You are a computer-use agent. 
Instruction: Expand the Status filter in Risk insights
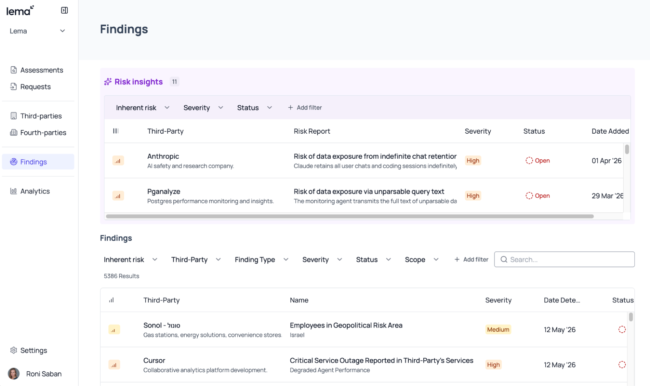click(x=254, y=108)
